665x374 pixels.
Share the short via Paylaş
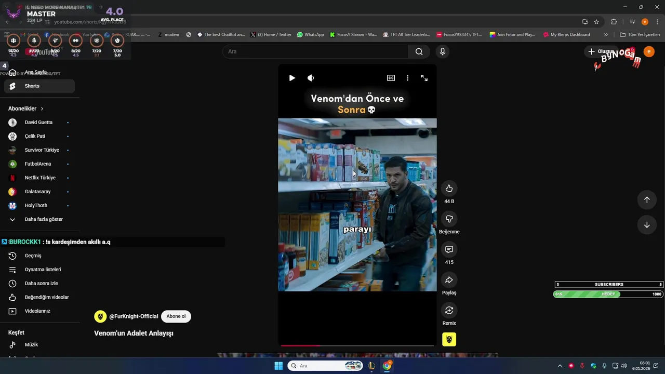pos(449,280)
